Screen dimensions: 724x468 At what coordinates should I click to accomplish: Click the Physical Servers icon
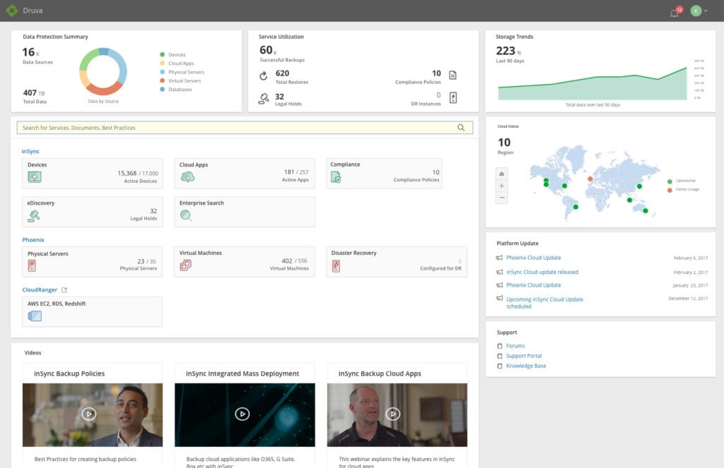point(32,265)
